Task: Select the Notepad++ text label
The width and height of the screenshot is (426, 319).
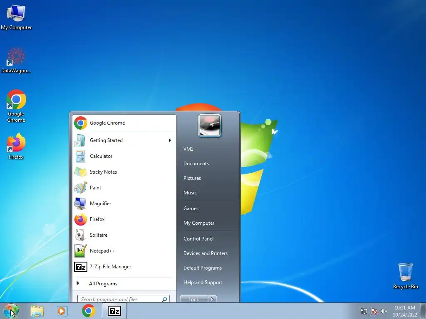Action: click(102, 251)
